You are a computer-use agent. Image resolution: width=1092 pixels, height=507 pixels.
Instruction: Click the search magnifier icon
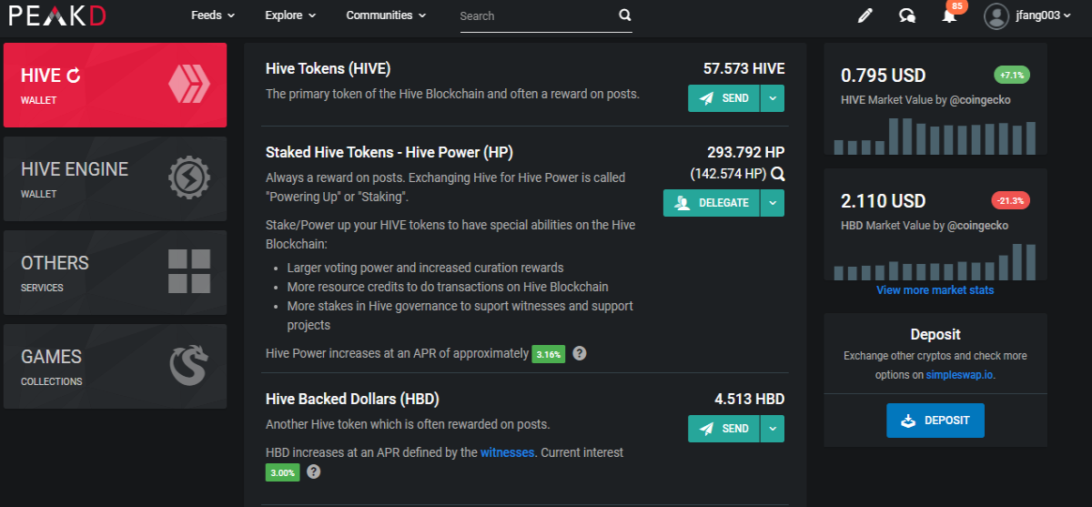[624, 15]
